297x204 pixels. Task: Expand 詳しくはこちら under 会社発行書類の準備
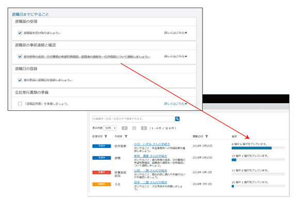coord(176,104)
